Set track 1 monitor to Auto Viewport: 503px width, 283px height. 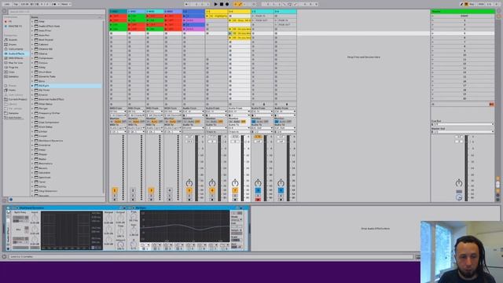(118, 122)
